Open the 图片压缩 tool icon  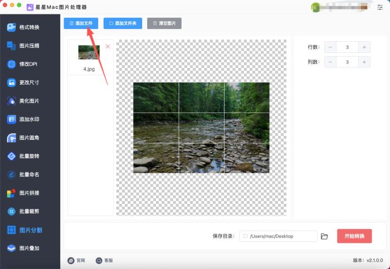tap(11, 46)
